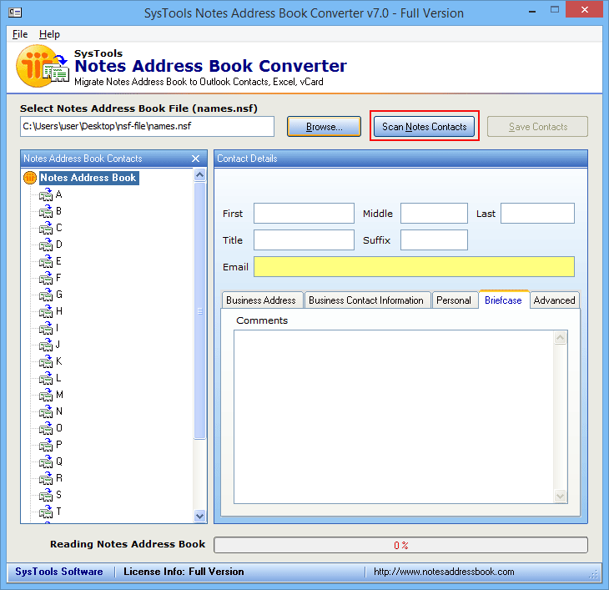Viewport: 609px width, 590px height.
Task: Click the contact card icon beside letter T
Action: 46,512
